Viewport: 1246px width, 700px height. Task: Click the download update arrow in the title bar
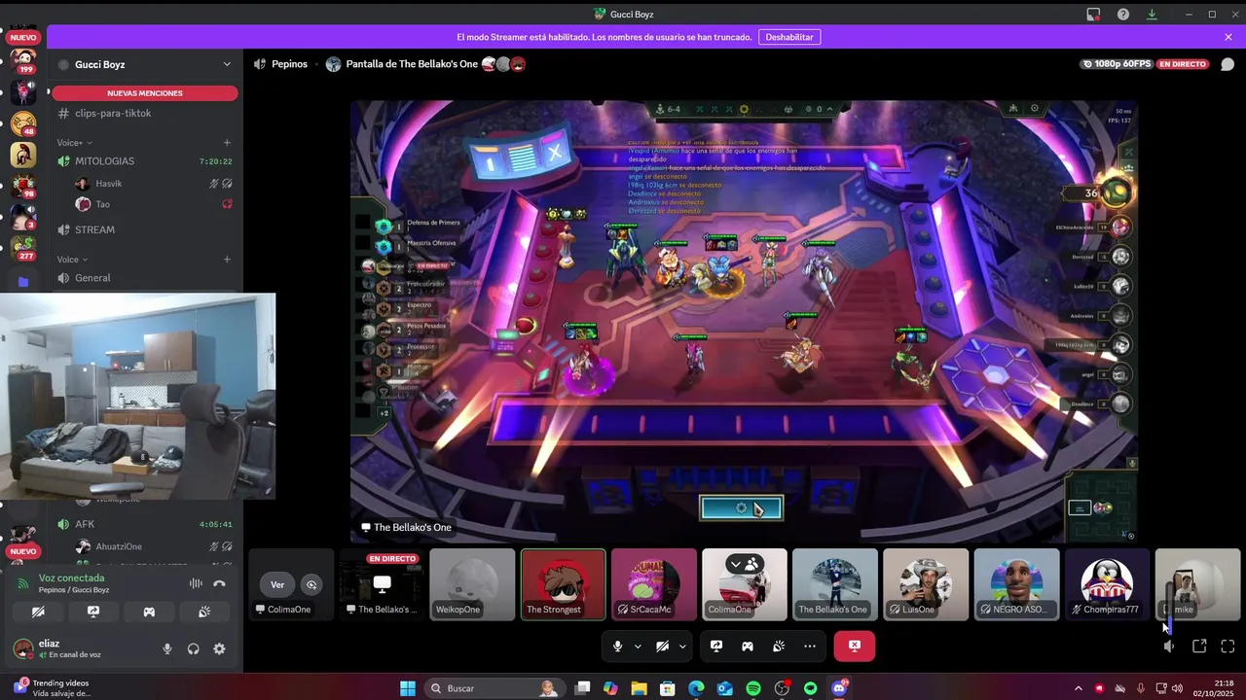click(x=1152, y=15)
